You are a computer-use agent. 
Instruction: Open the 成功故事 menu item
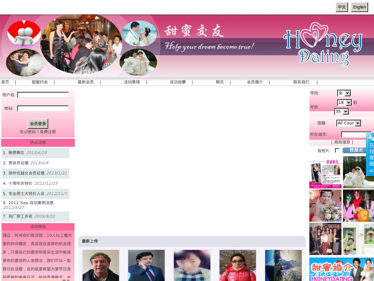coord(178,82)
